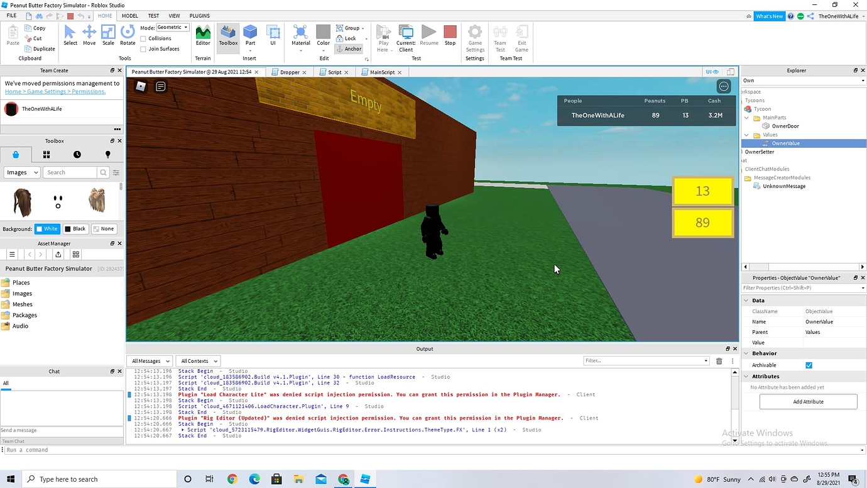
Task: Set toolbox background to White
Action: click(47, 229)
